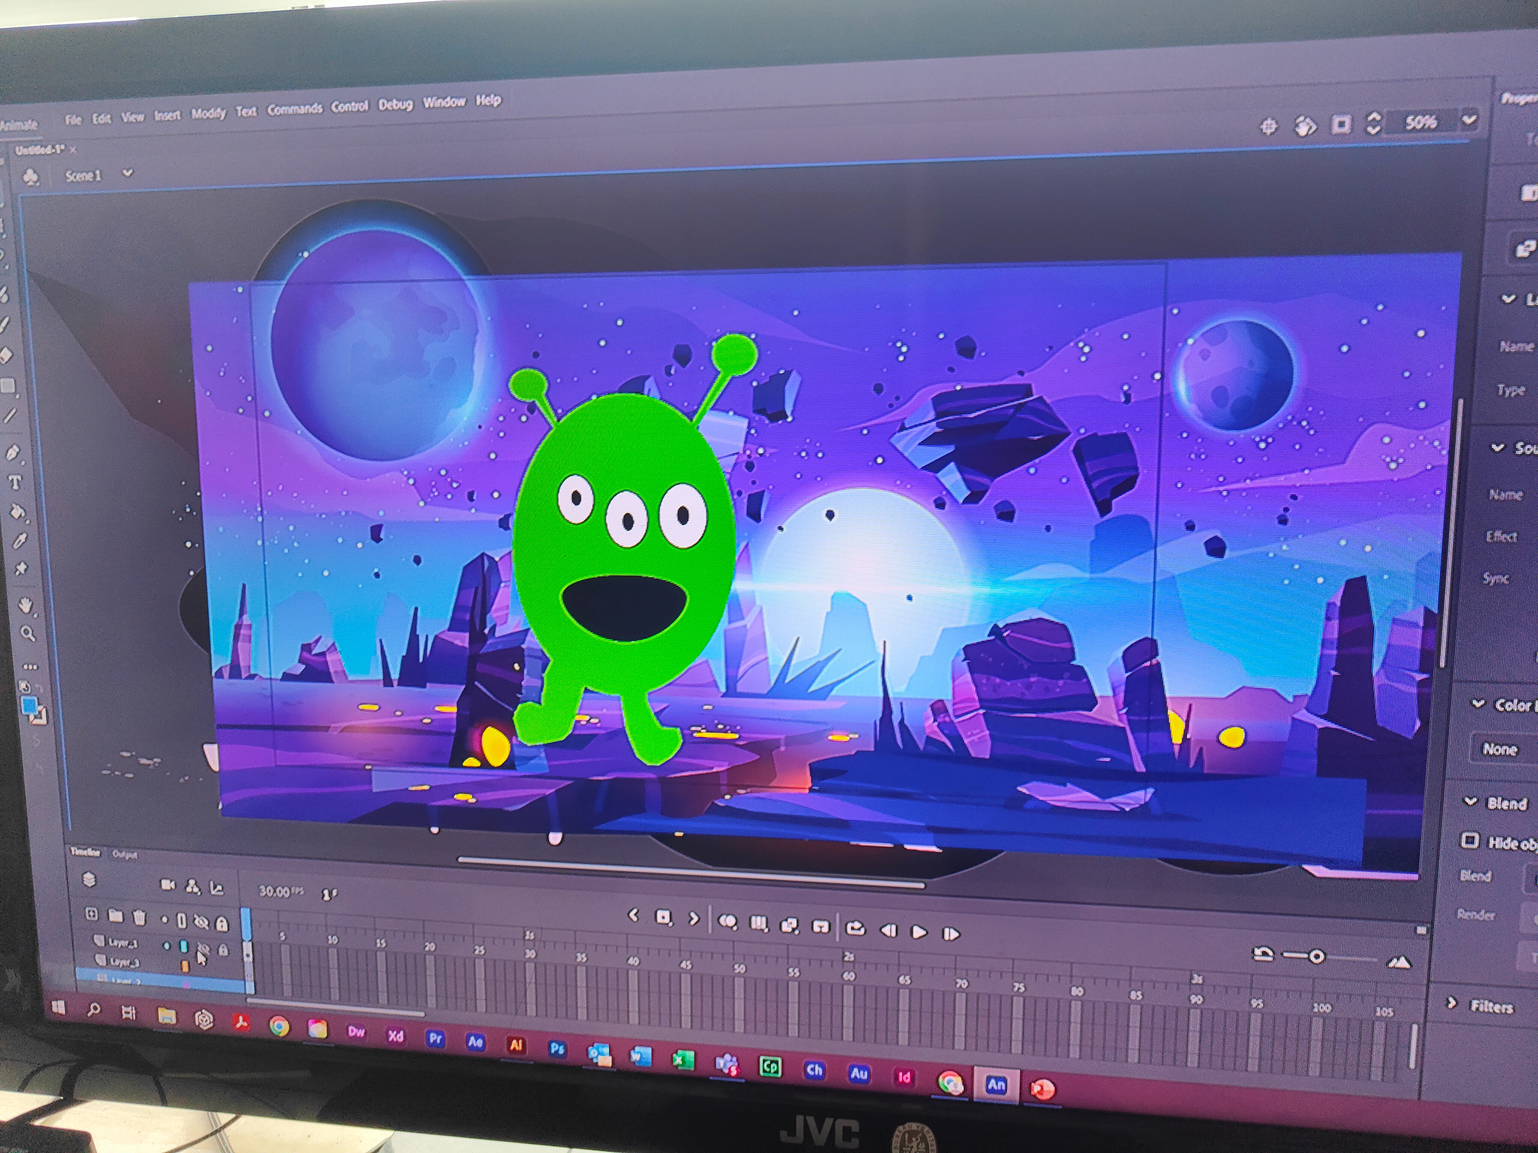Open the Control menu
The image size is (1538, 1153).
coord(350,106)
